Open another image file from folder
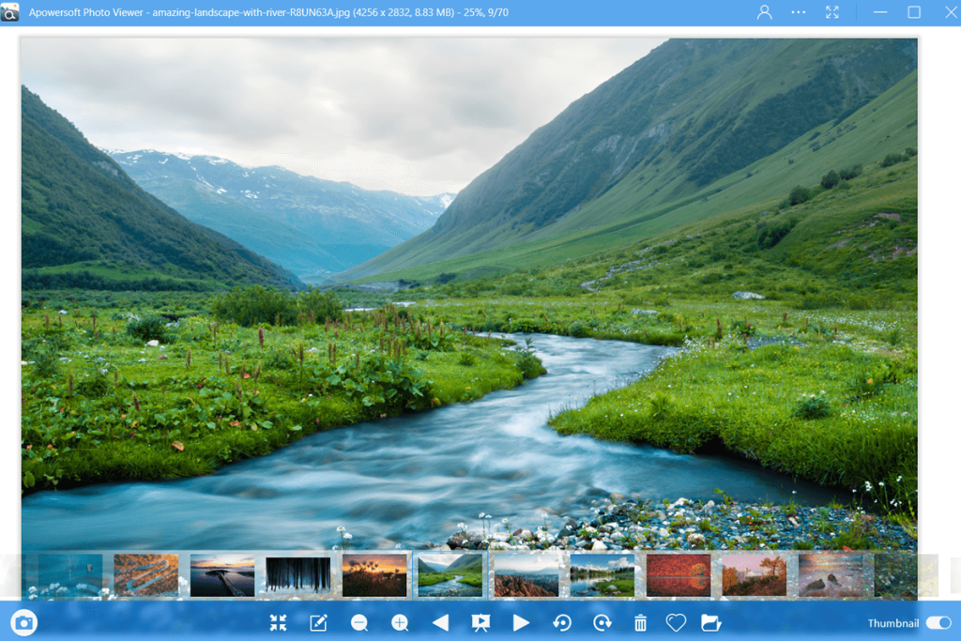The height and width of the screenshot is (641, 961). click(x=710, y=621)
